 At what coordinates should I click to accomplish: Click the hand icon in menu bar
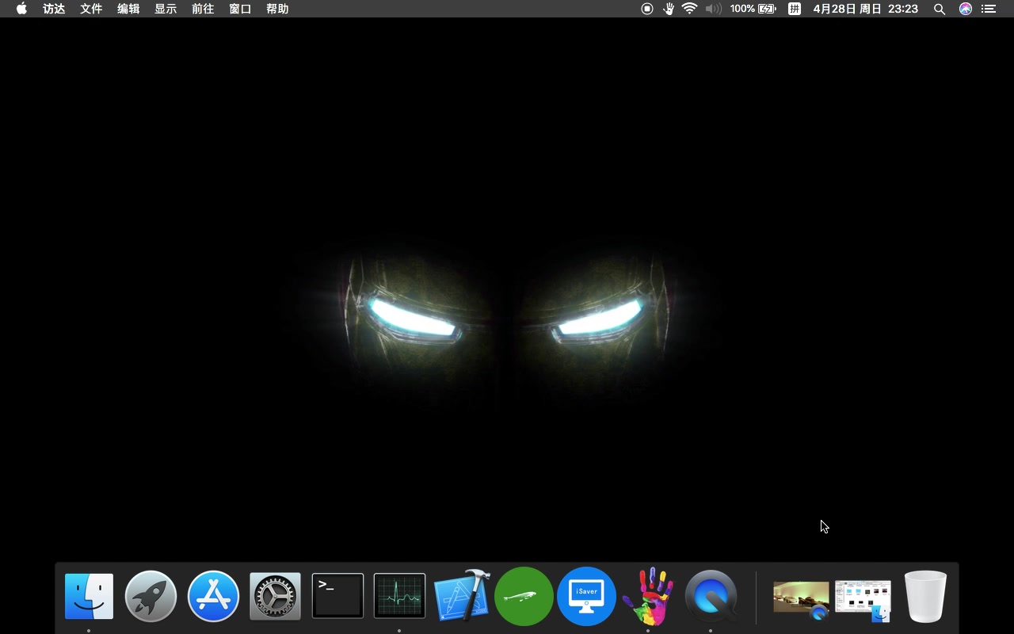(669, 9)
